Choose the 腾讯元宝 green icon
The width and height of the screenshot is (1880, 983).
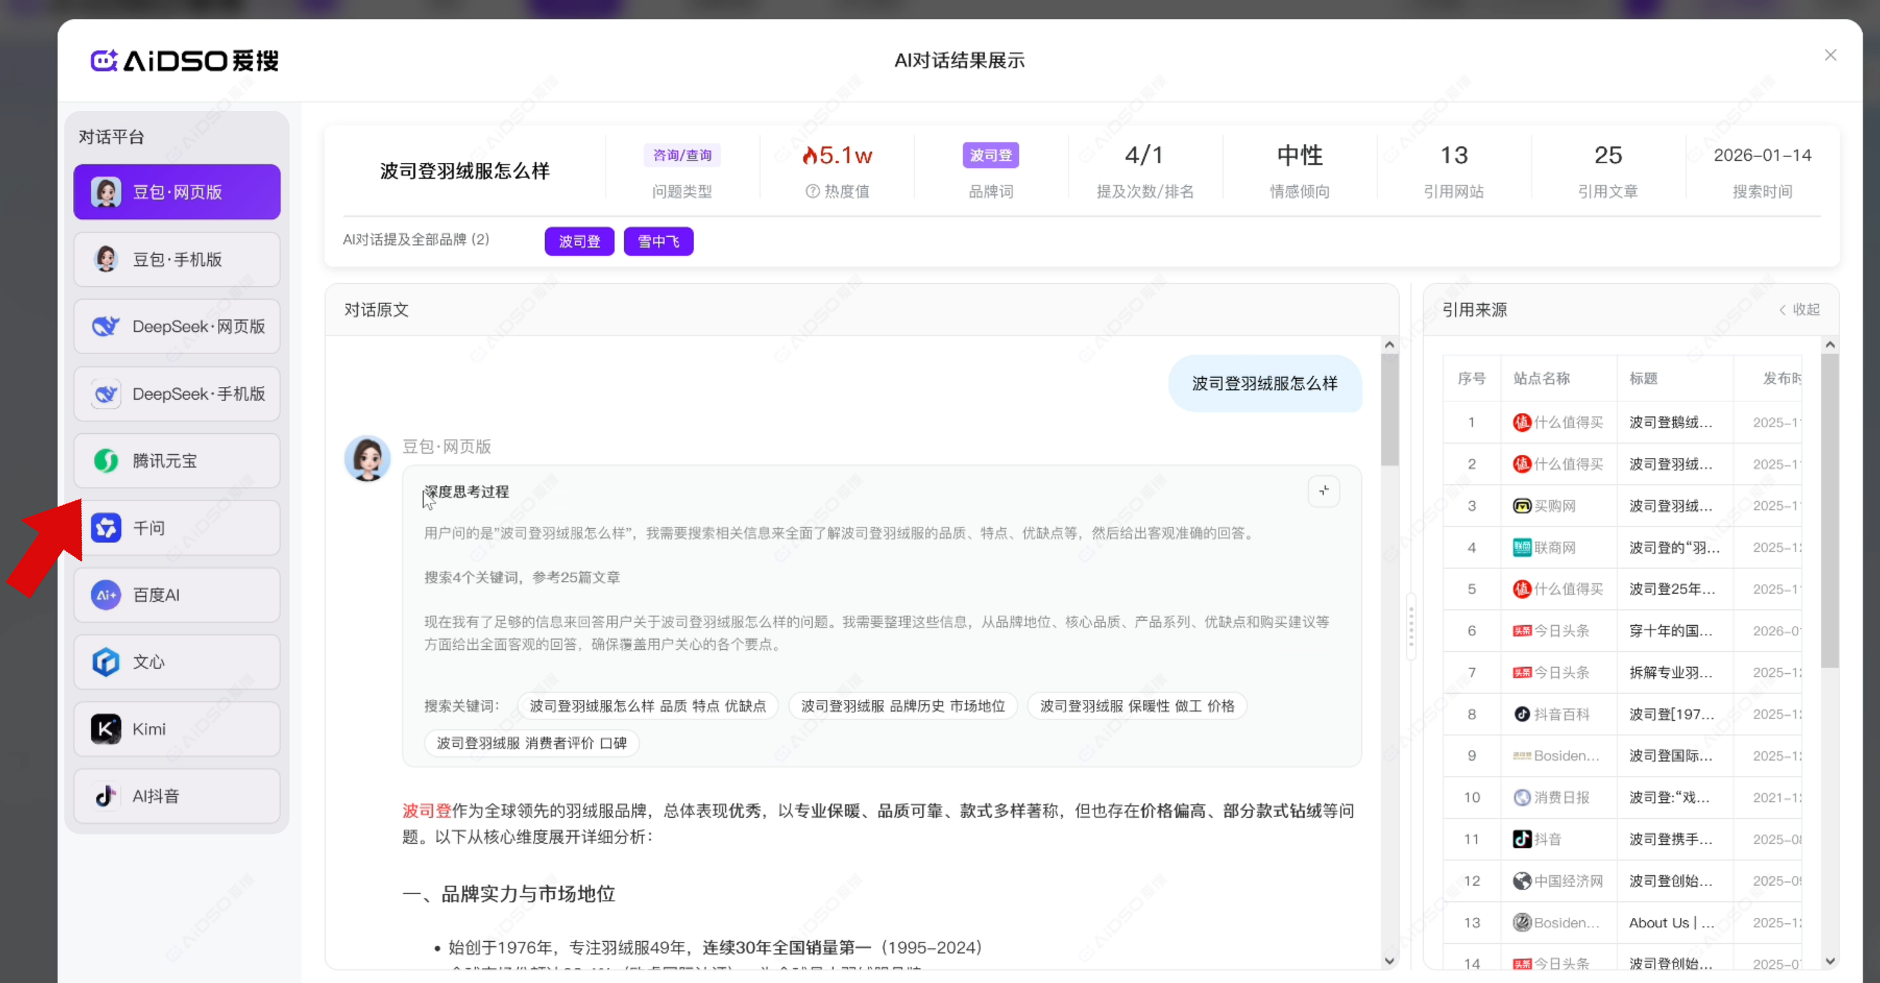pos(106,460)
